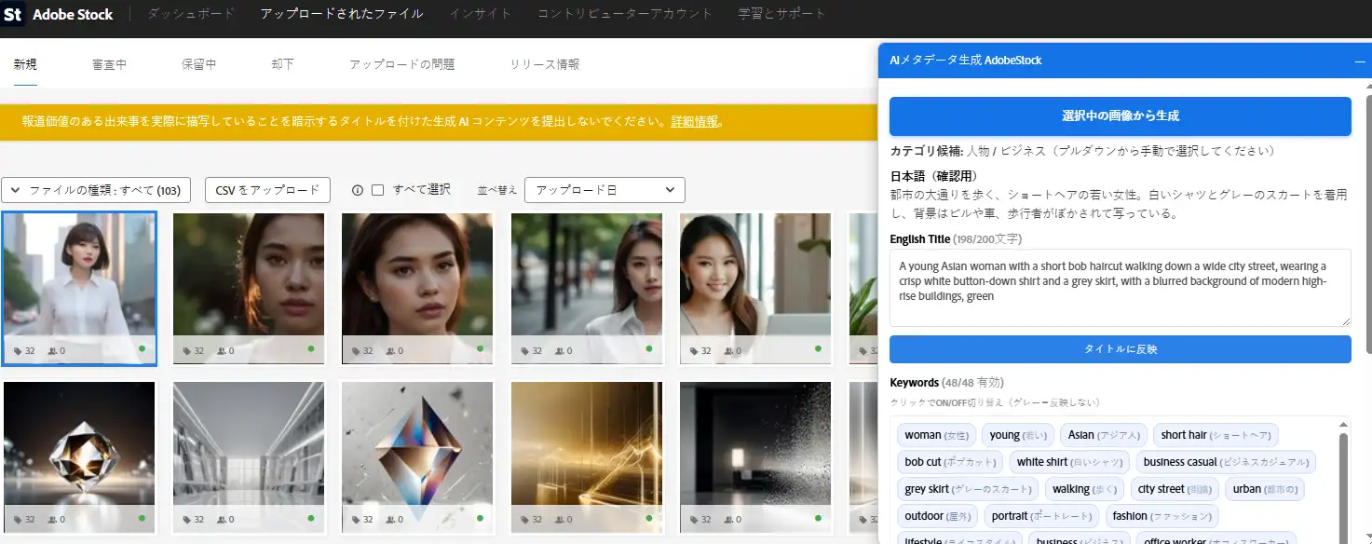
Task: Toggle the 'woman' keyword chip
Action: pyautogui.click(x=936, y=435)
